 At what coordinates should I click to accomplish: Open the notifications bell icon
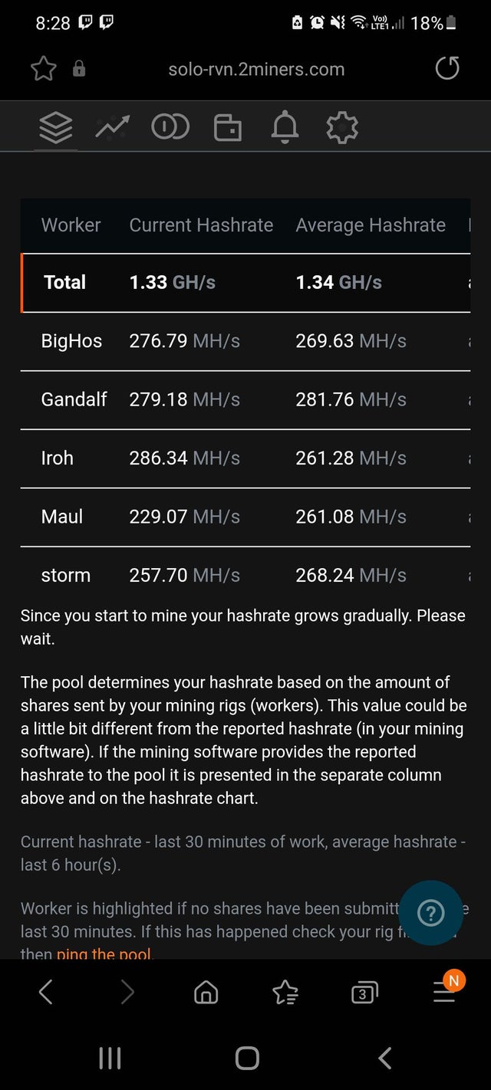(x=285, y=127)
